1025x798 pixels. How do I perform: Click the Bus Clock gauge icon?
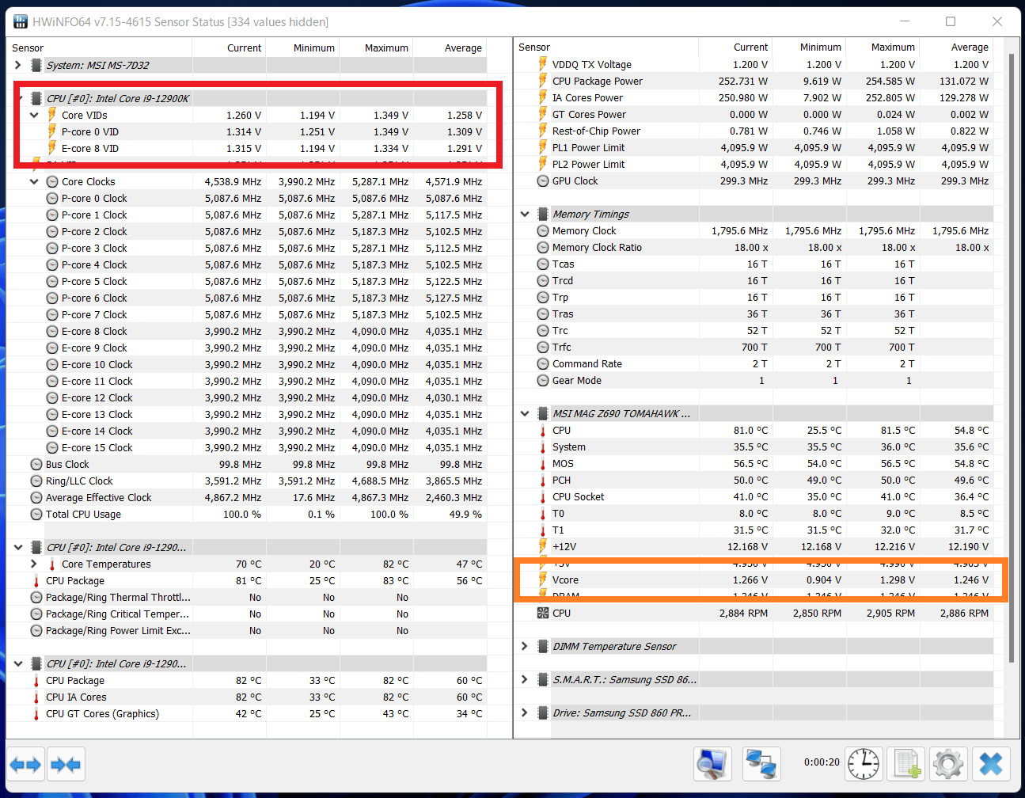pyautogui.click(x=36, y=464)
